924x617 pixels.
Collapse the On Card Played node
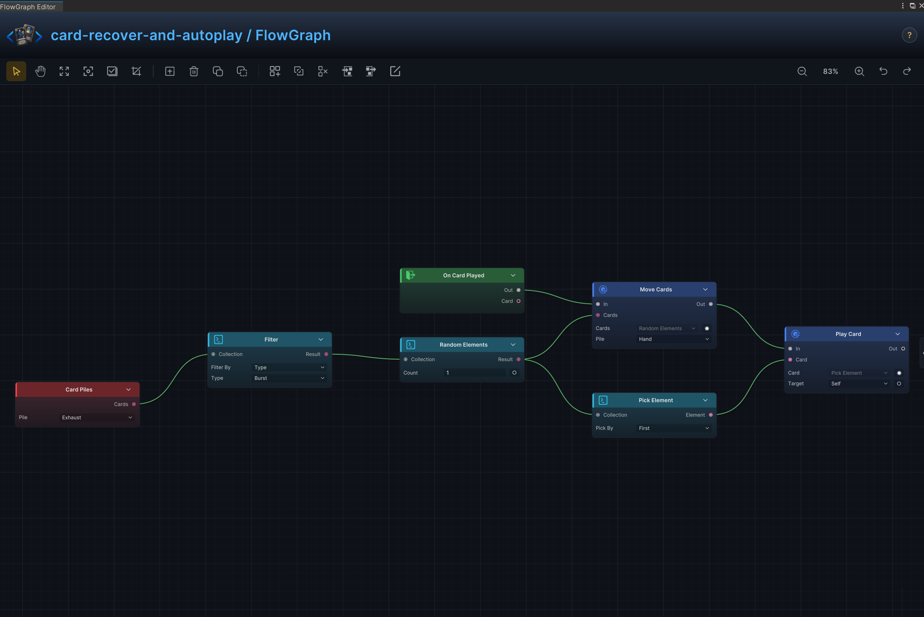pos(513,275)
